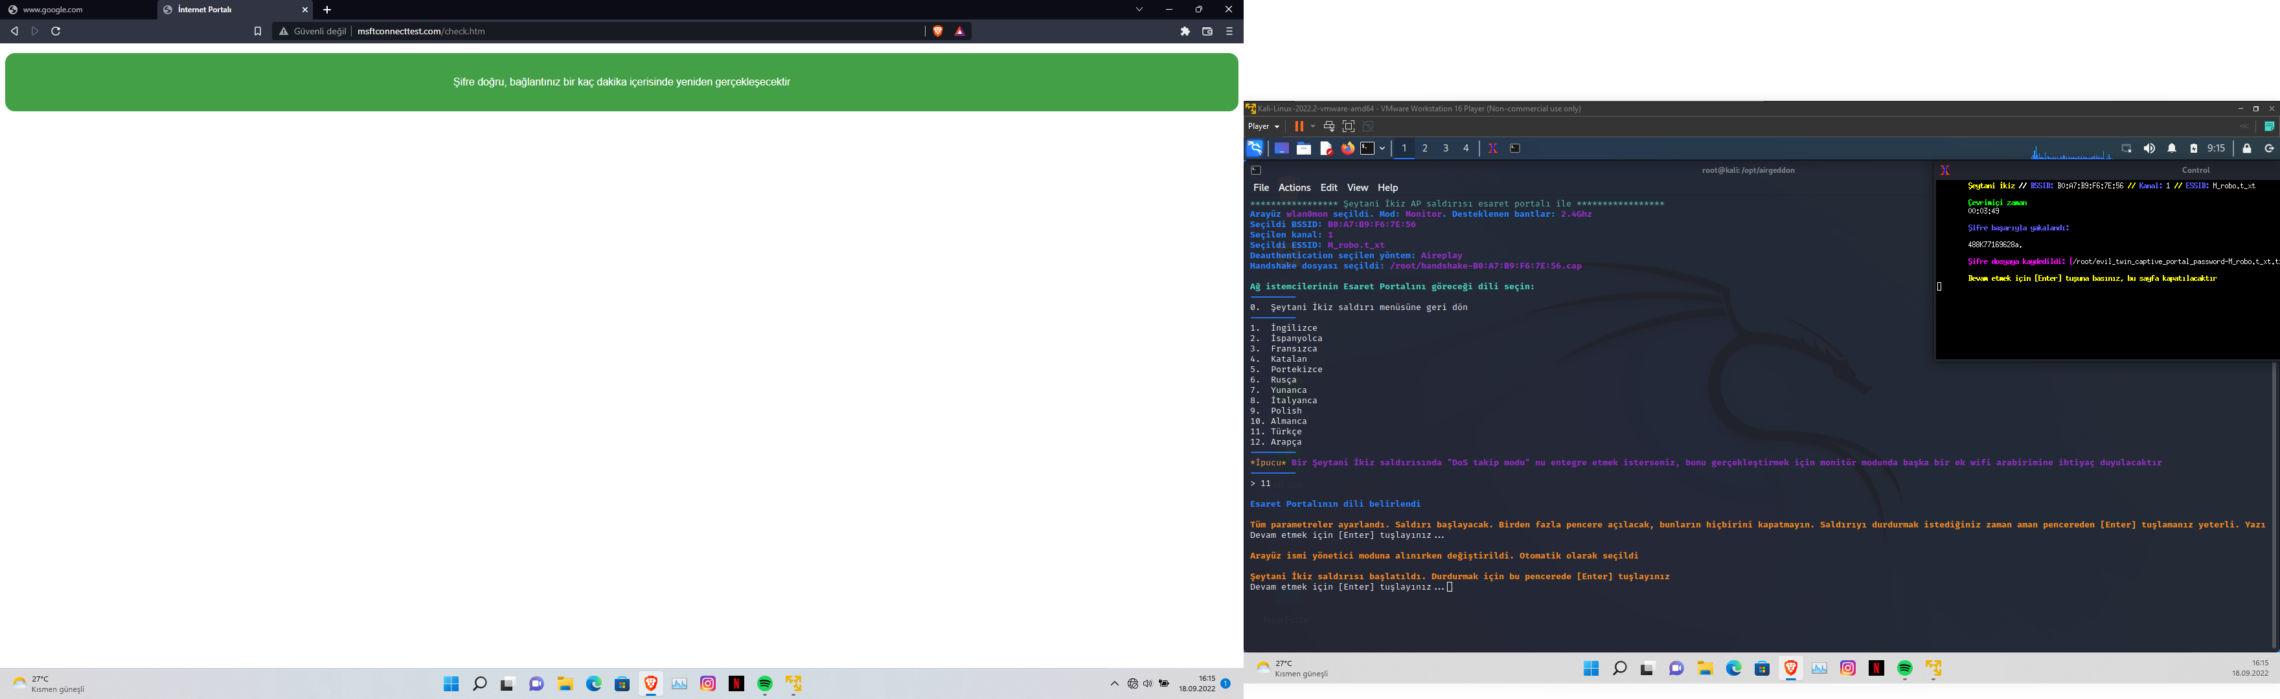The height and width of the screenshot is (699, 2280).
Task: Click the terminal window title bar icon
Action: click(1256, 170)
